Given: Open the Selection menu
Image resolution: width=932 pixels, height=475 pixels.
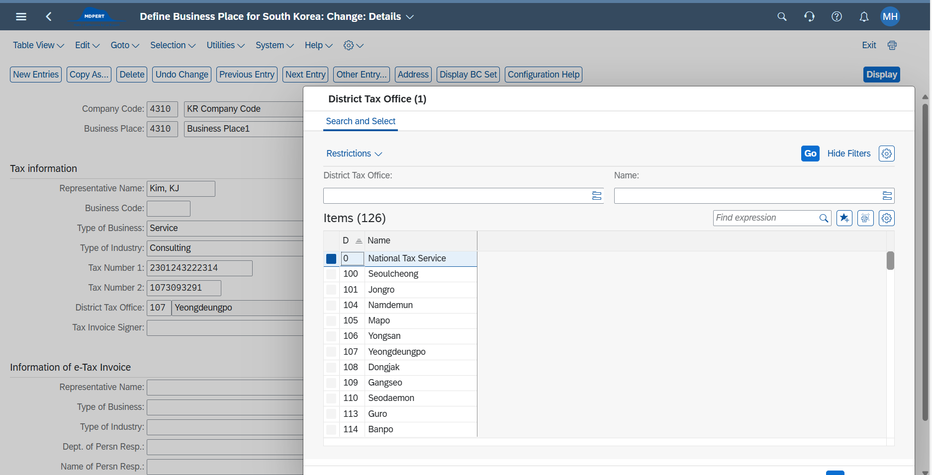Looking at the screenshot, I should (173, 45).
